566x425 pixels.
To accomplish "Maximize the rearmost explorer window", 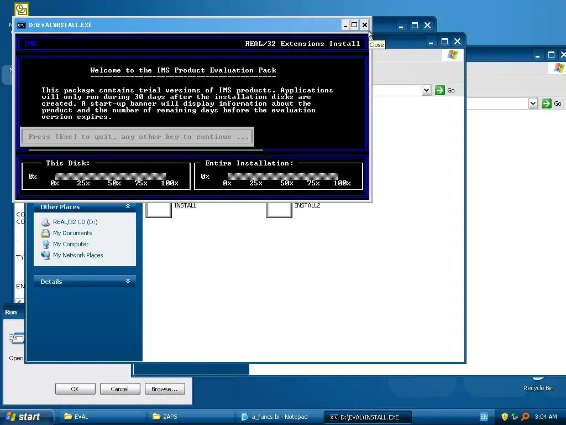I will click(x=551, y=55).
